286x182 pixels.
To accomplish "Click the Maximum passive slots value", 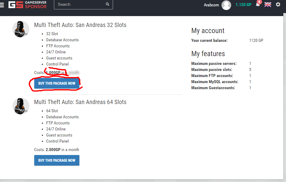I will 250,70.
